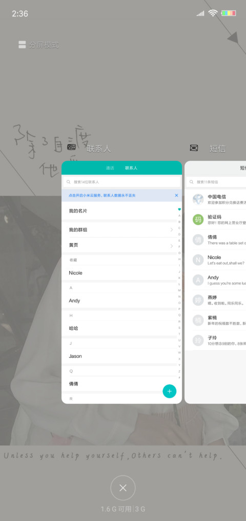
Task: Open 紫楠 message thread
Action: pos(216,320)
